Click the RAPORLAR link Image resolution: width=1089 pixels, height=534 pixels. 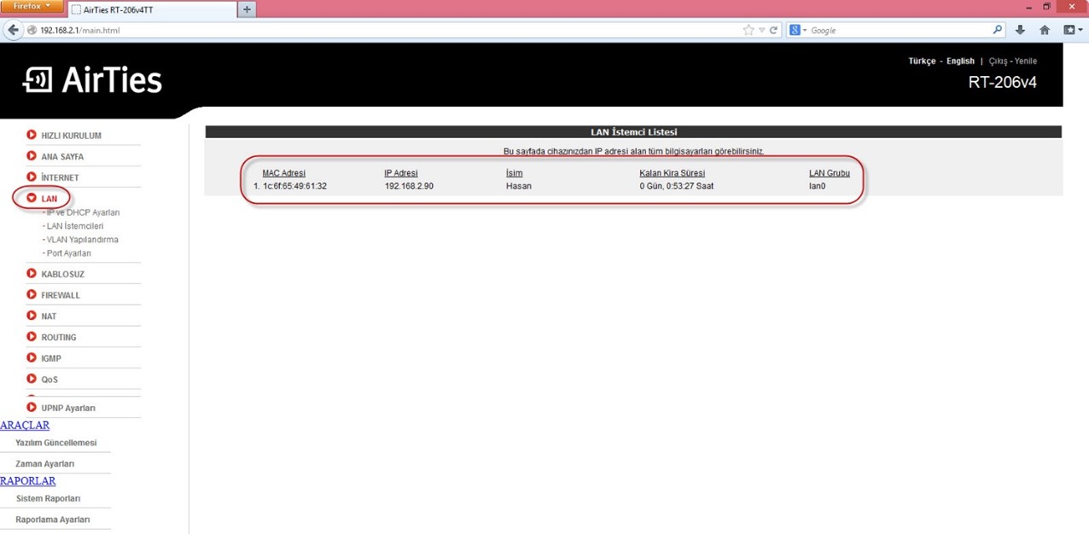point(28,481)
